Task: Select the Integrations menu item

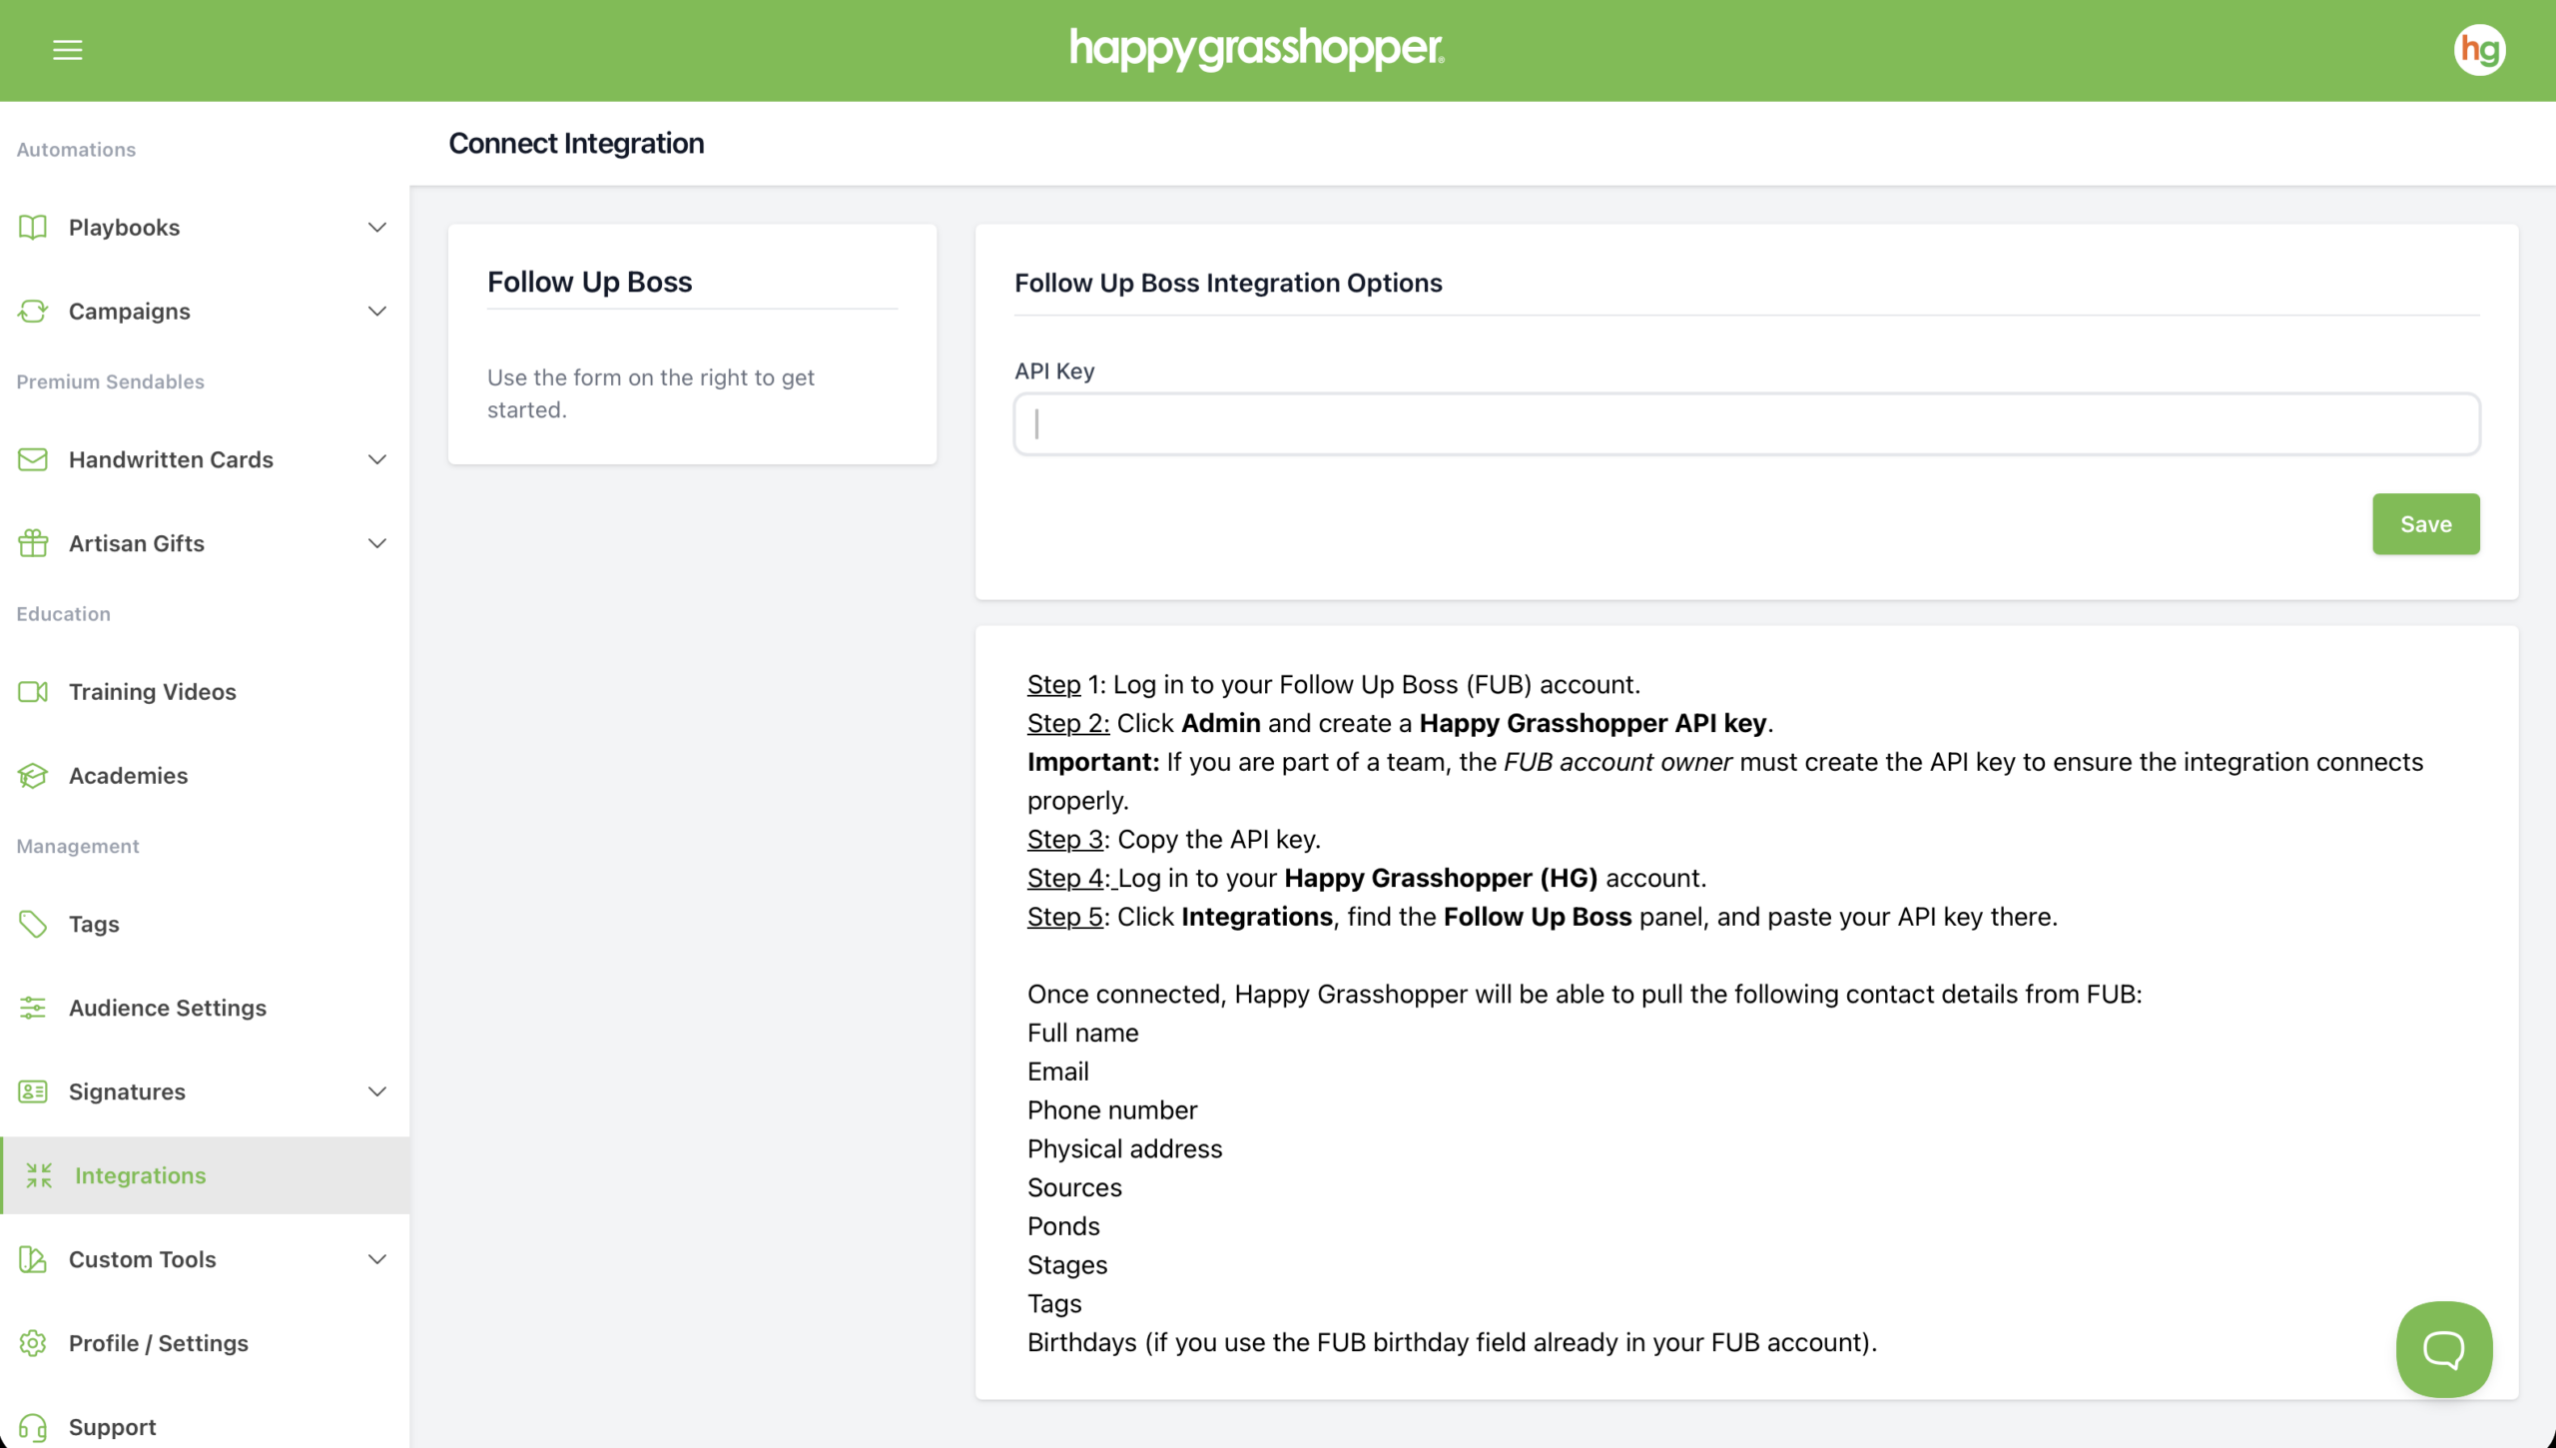Action: point(141,1175)
